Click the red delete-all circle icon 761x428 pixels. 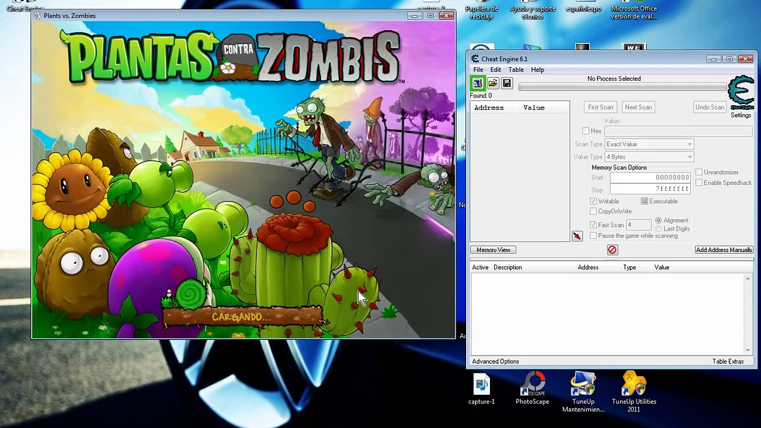tap(612, 250)
